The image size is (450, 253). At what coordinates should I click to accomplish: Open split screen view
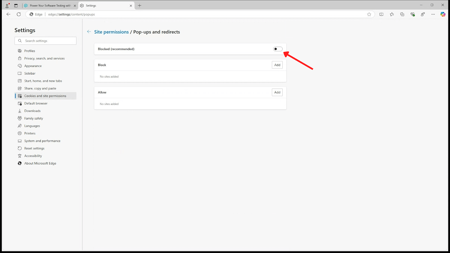(x=381, y=14)
